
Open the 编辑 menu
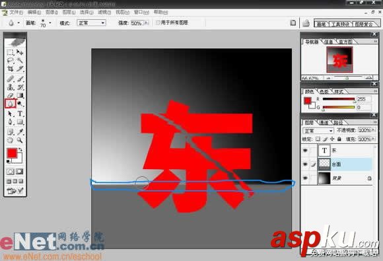34,12
